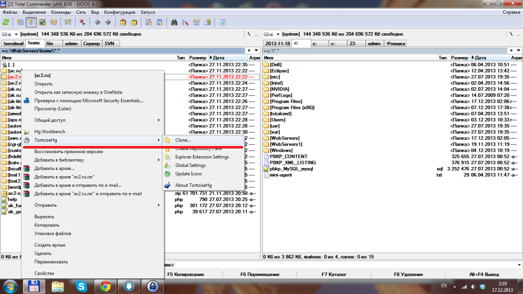
Task: Open Notepad toolbar icon
Action: (222, 22)
